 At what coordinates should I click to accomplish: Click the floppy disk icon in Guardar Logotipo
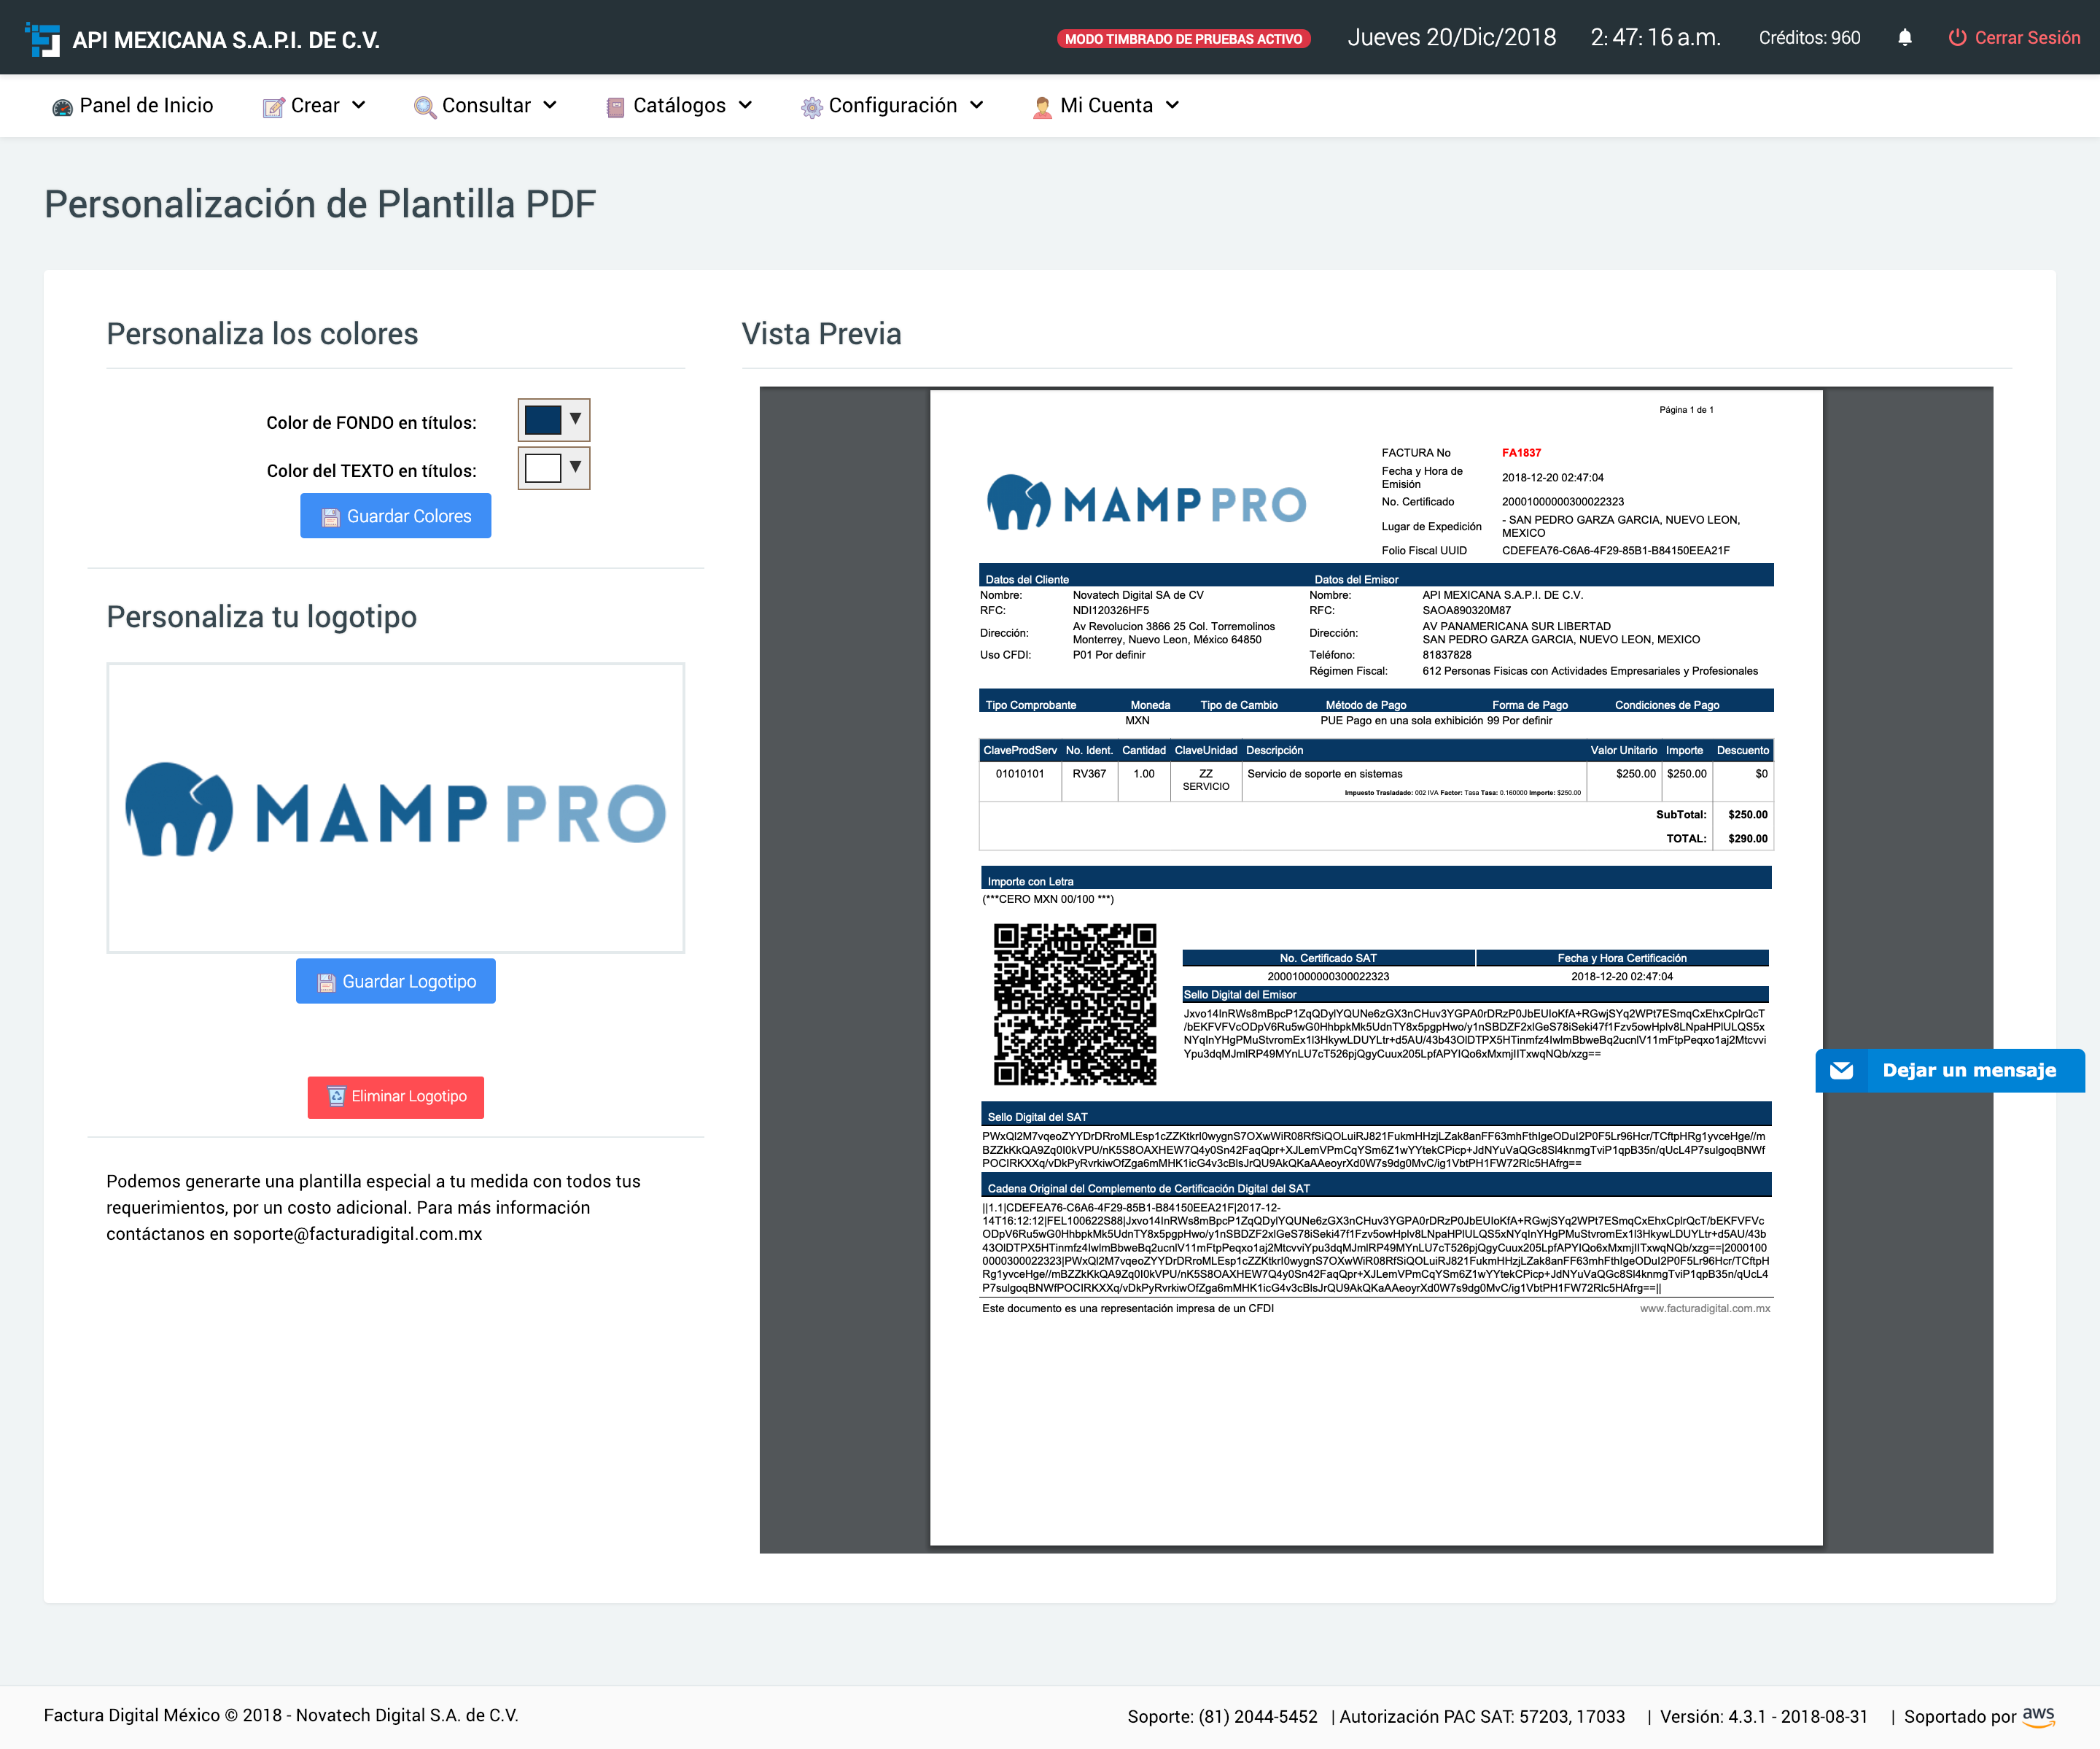[x=326, y=983]
